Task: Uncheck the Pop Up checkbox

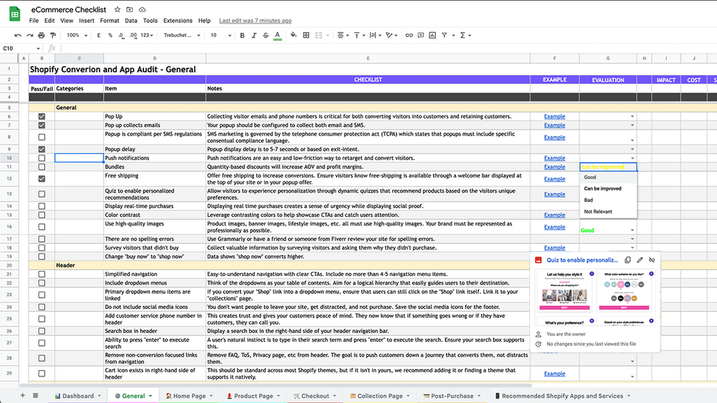Action: (x=41, y=116)
